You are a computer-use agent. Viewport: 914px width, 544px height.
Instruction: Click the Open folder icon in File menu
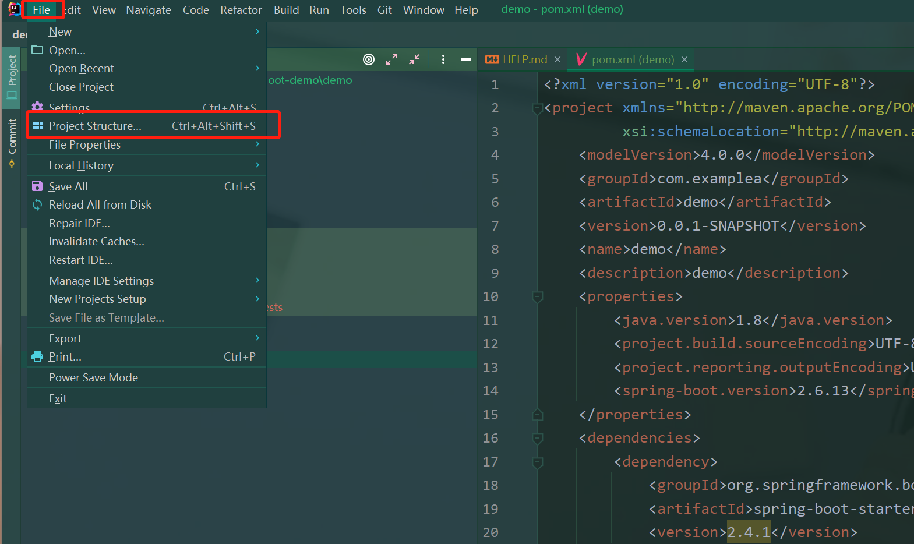coord(37,50)
